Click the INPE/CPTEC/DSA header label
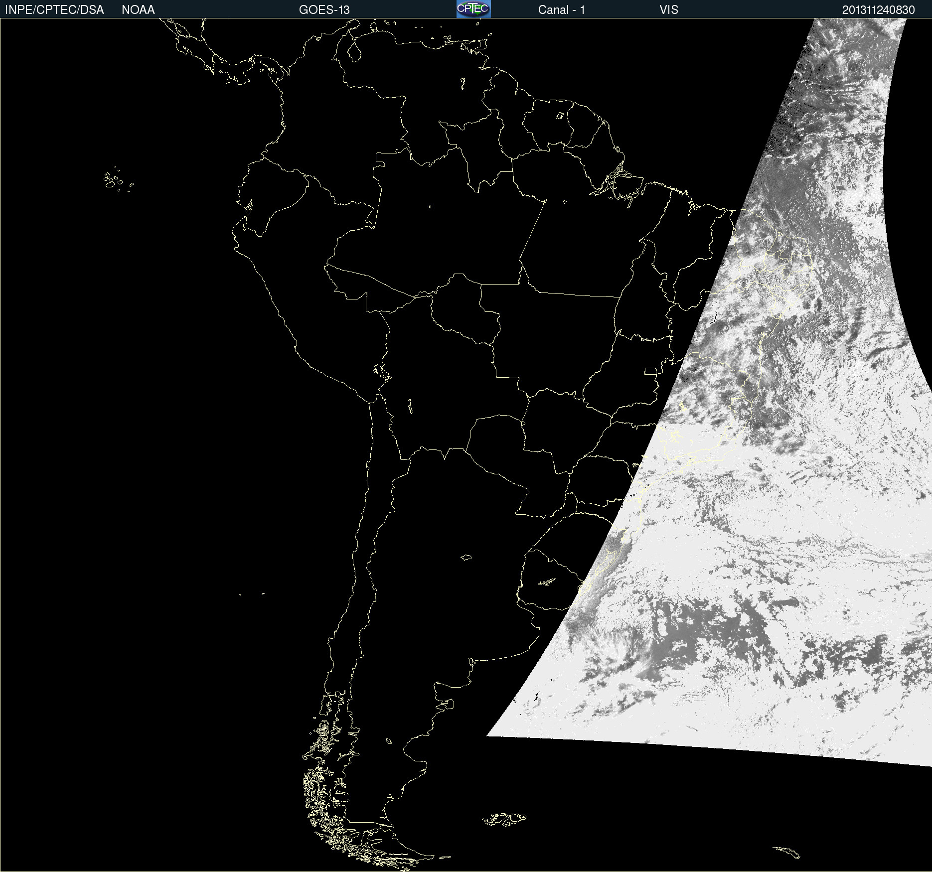Screen dimensions: 932x872 click(54, 10)
